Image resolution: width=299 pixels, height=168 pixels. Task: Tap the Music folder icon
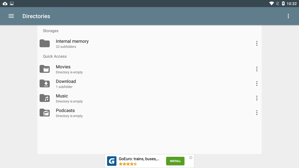(x=45, y=98)
